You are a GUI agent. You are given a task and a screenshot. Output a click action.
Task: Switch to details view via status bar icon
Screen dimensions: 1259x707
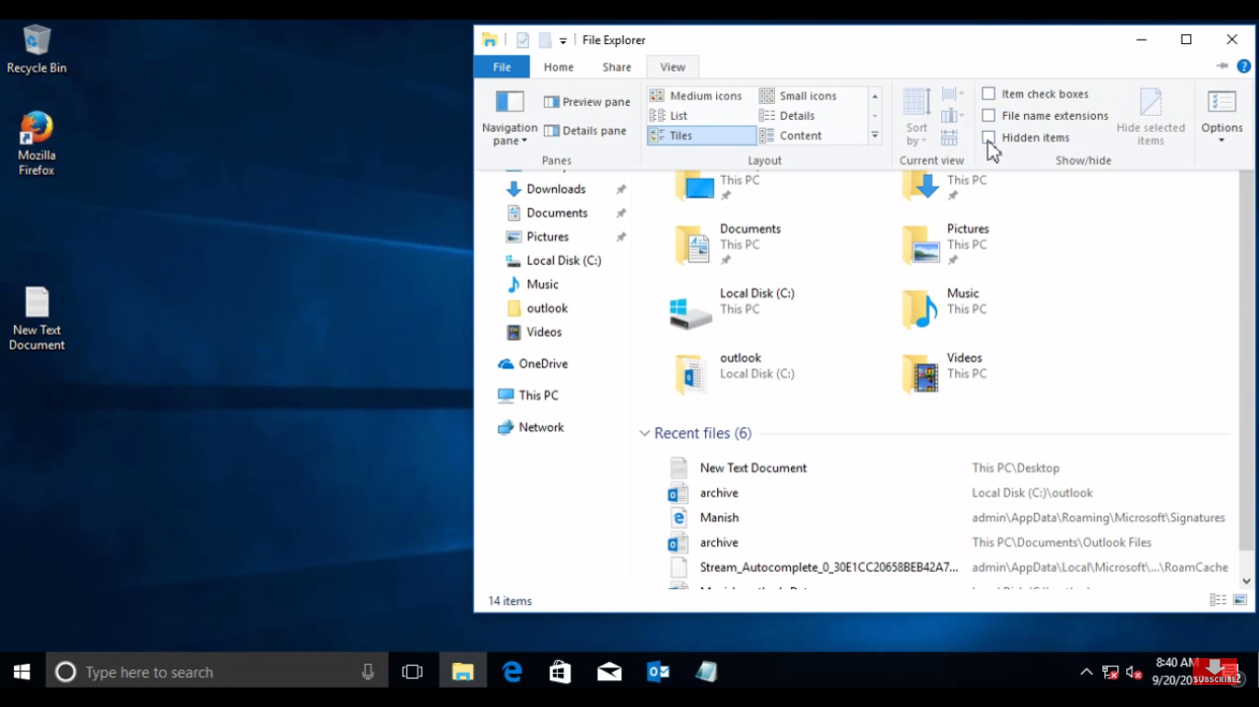click(1218, 599)
